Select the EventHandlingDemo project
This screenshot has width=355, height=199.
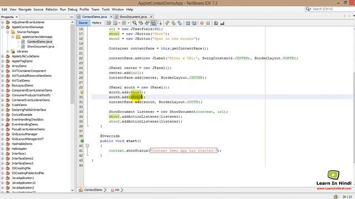click(24, 124)
